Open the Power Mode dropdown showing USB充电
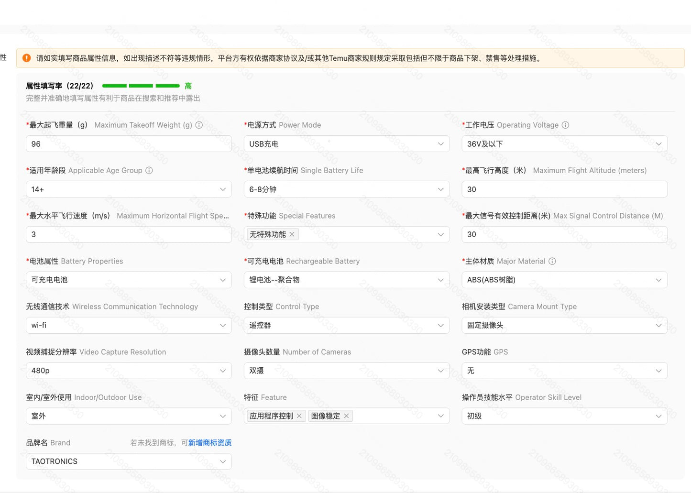This screenshot has width=691, height=493. 347,144
